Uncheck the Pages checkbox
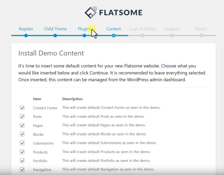The image size is (224, 175). click(22, 125)
